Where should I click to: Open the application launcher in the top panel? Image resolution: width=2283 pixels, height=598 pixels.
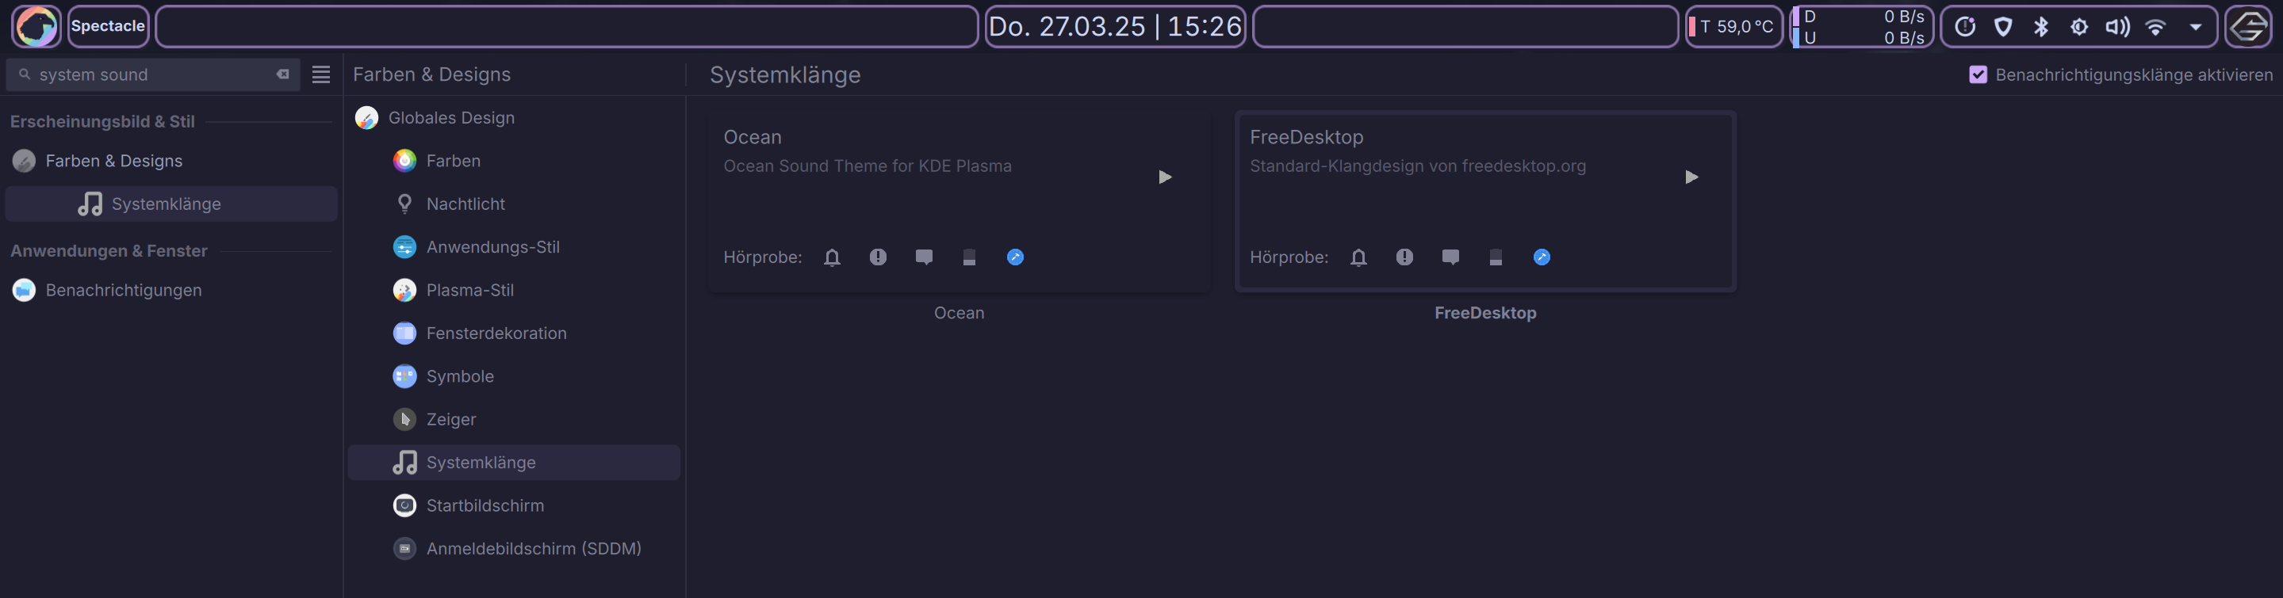[x=36, y=27]
